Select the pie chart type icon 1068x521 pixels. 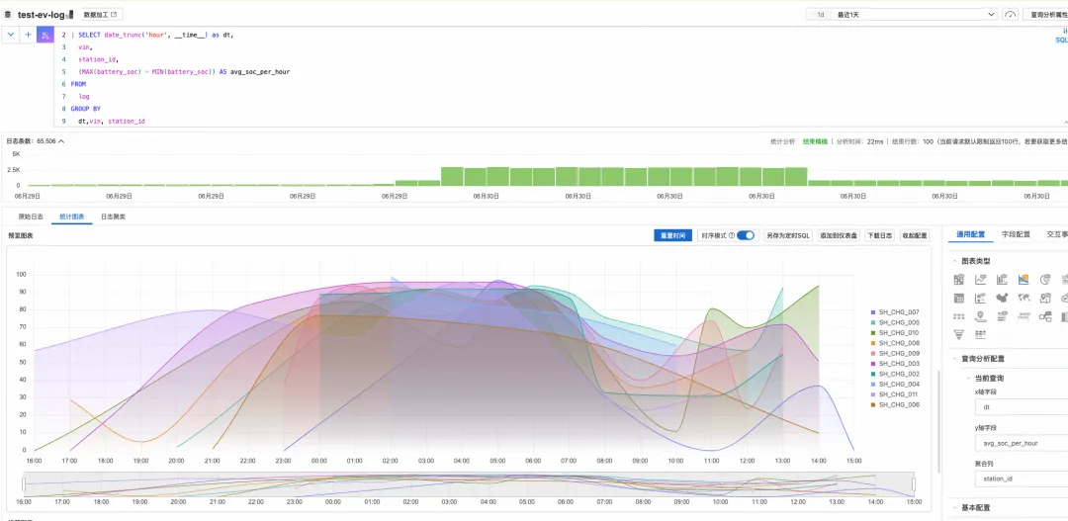(x=1044, y=279)
